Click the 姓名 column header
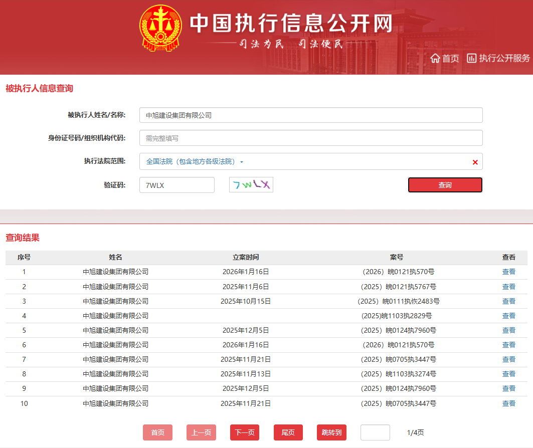The height and width of the screenshot is (448, 533). [115, 258]
